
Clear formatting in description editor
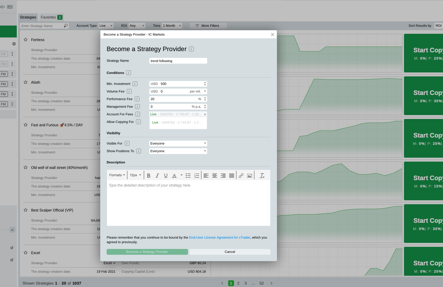(262, 176)
